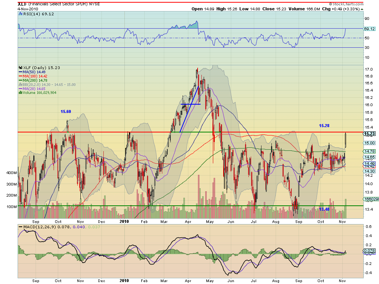The image size is (379, 284).
Task: Click the Jun label under the MACD panel
Action: tap(231, 281)
